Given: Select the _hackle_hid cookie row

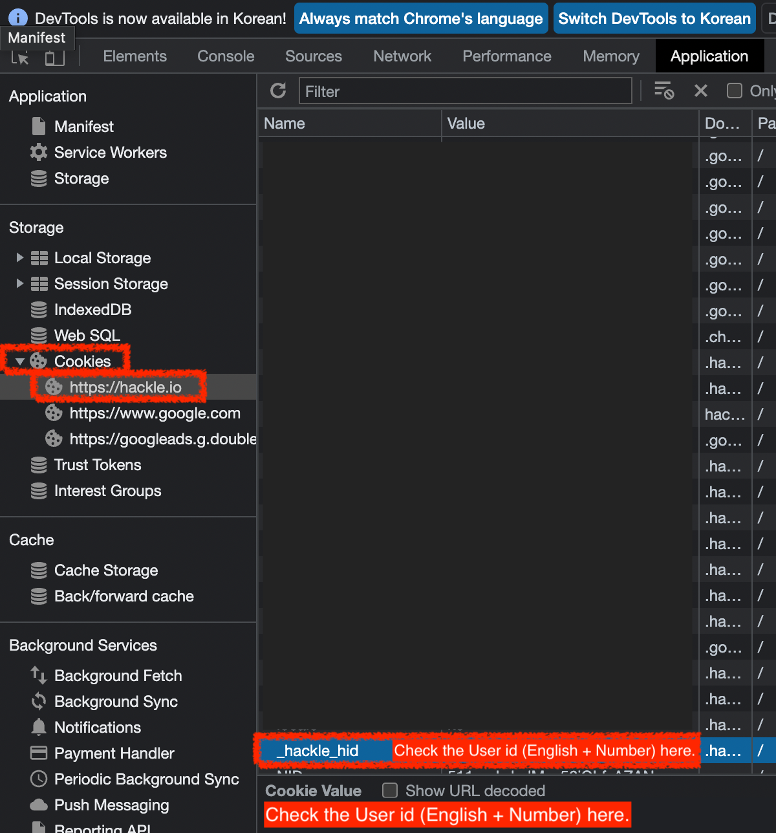Looking at the screenshot, I should 517,751.
